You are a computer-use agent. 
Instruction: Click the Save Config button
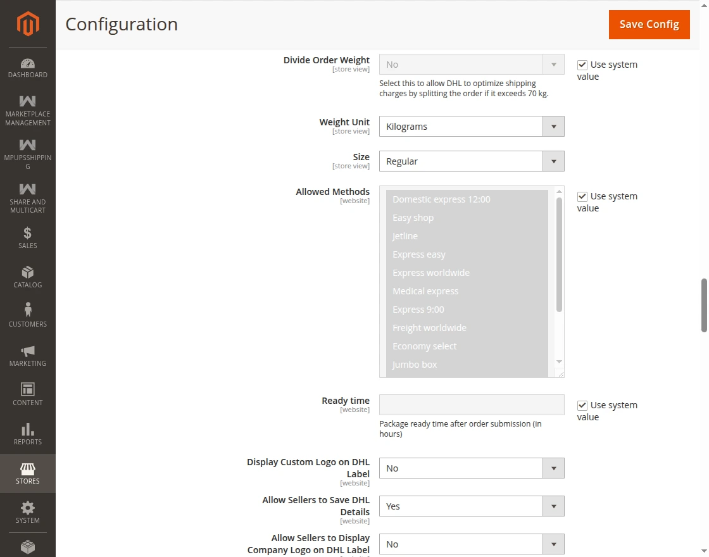click(x=649, y=25)
